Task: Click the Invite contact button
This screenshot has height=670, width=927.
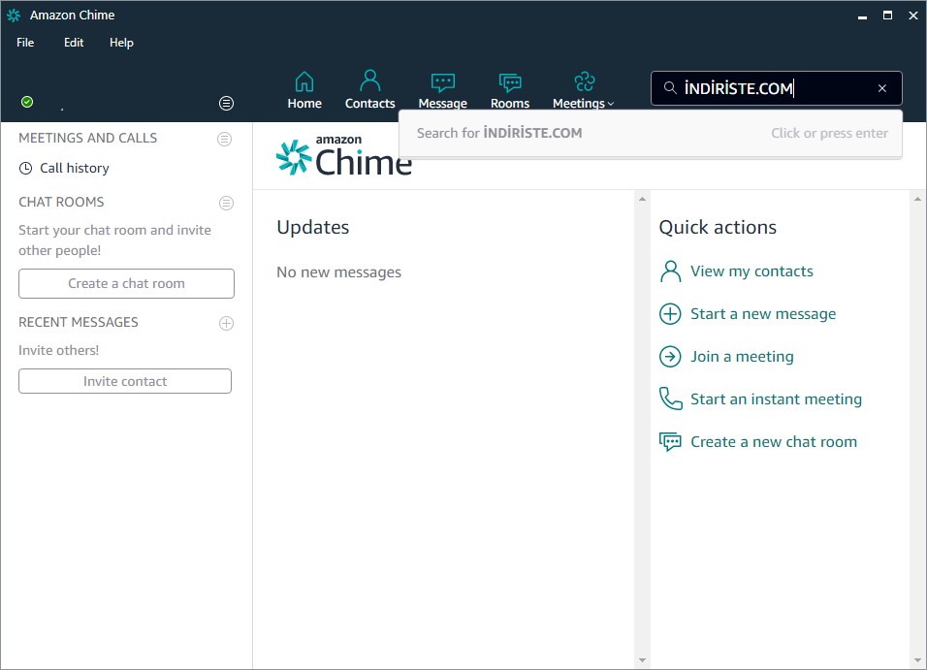Action: point(125,381)
